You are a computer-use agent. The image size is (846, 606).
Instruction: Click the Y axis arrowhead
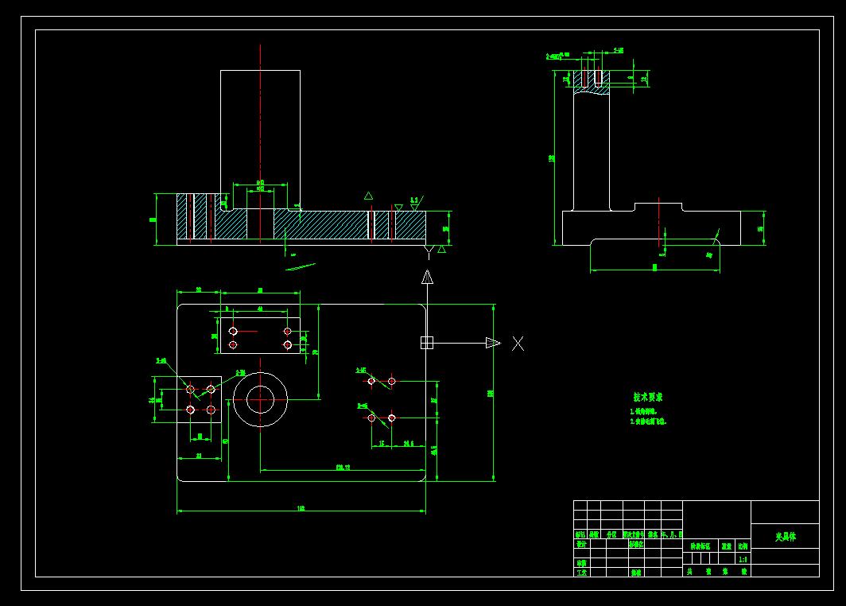click(x=427, y=277)
